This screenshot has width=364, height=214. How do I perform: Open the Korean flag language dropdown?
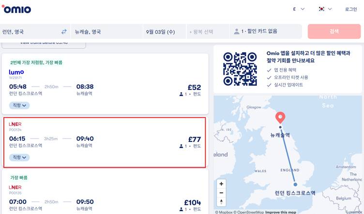[x=325, y=9]
